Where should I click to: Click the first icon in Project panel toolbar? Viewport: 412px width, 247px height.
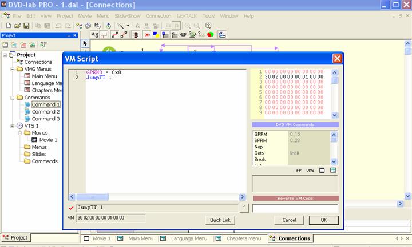5,45
